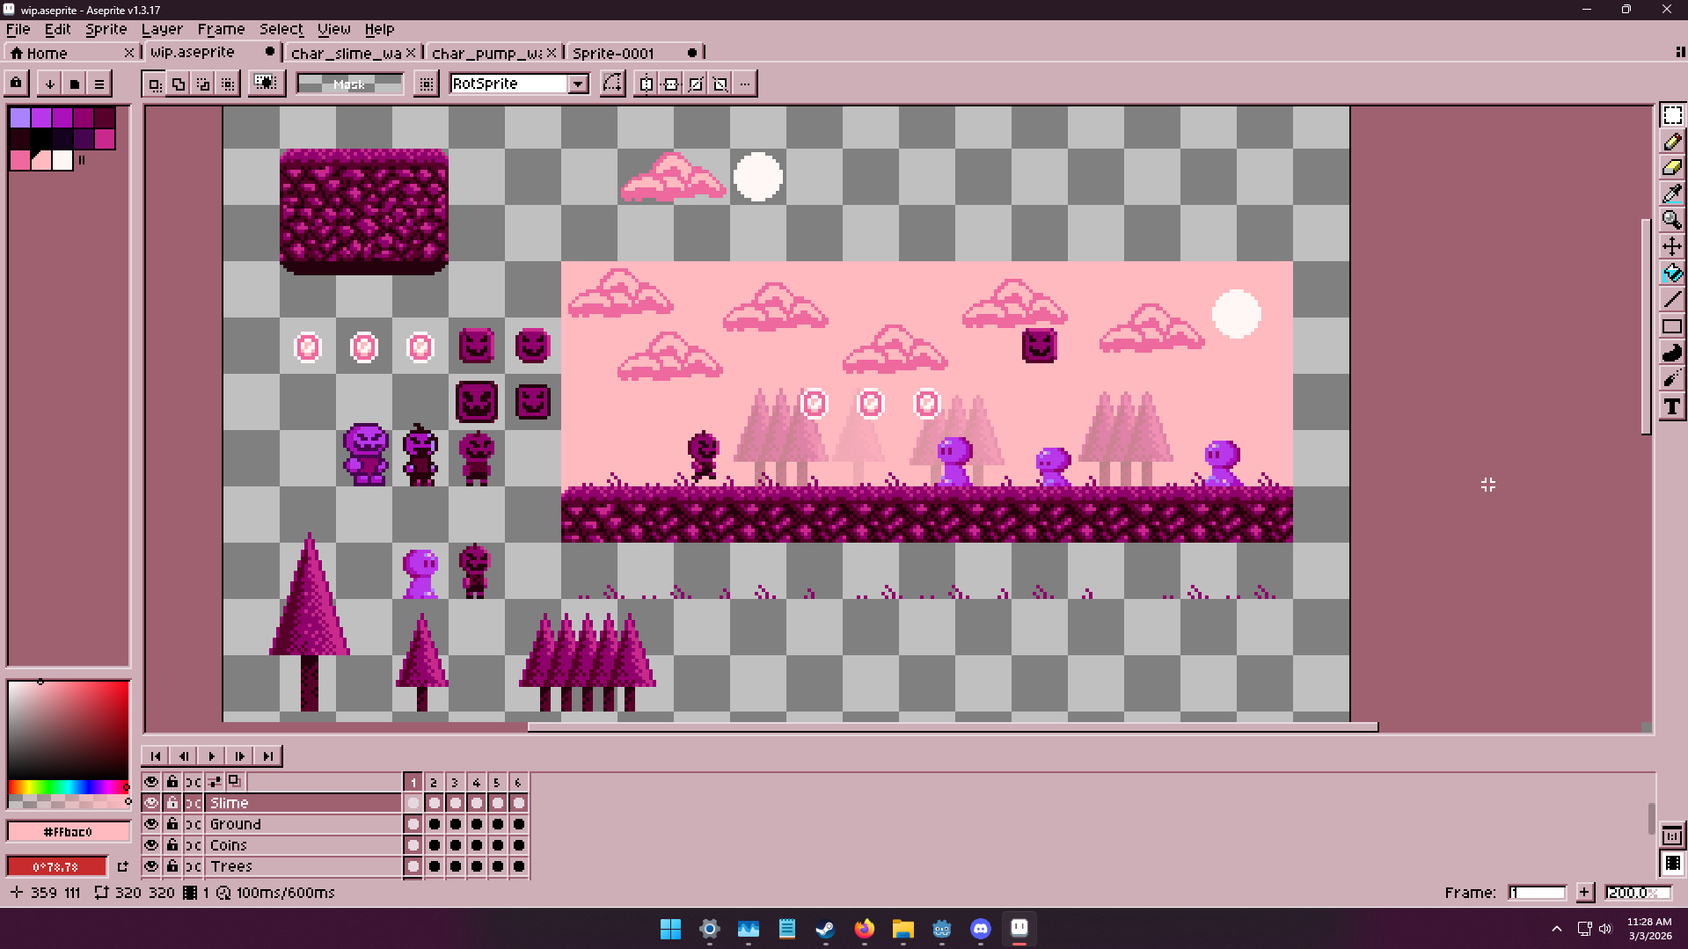Viewport: 1688px width, 949px height.
Task: Select the Move tool
Action: [x=1671, y=246]
